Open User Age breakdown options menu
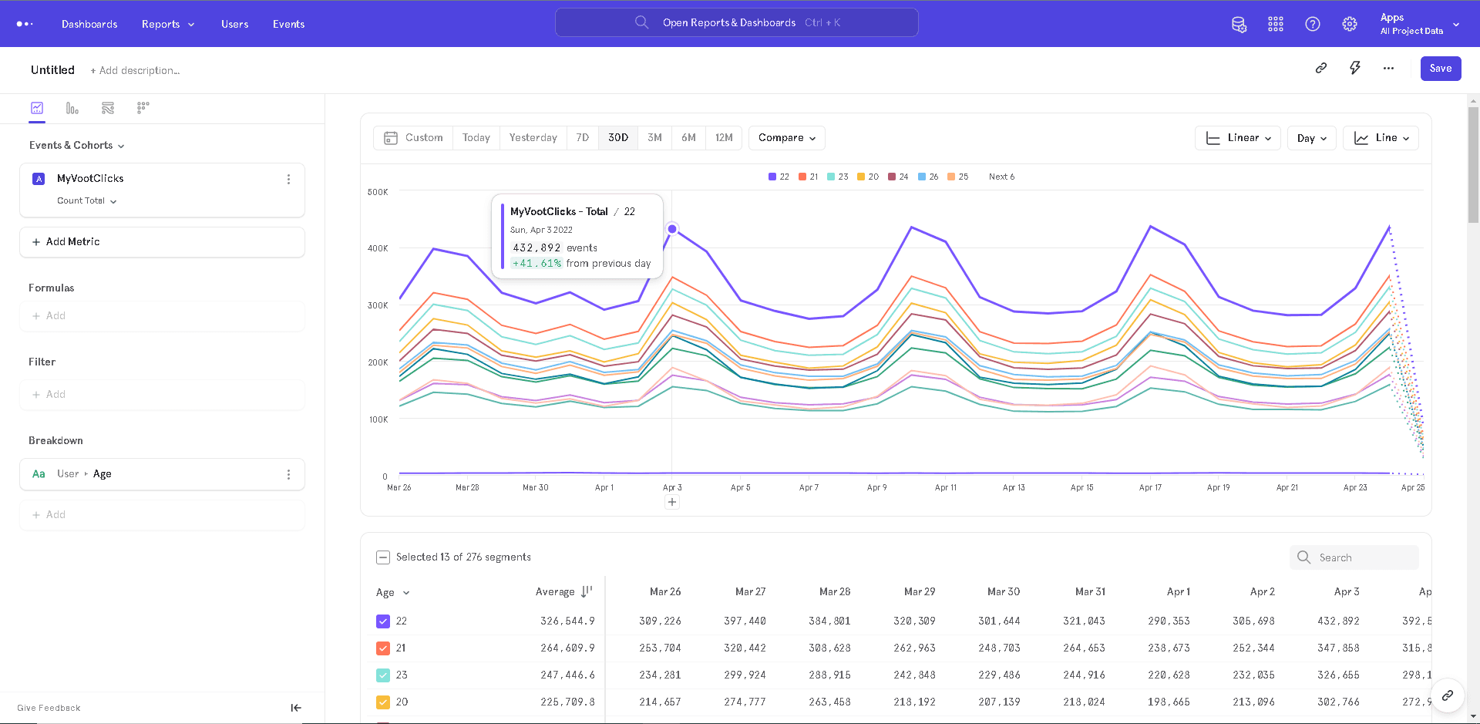 click(289, 474)
